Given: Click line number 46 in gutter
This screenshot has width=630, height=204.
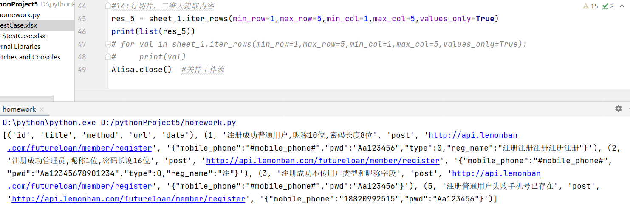Looking at the screenshot, I should point(82,32).
